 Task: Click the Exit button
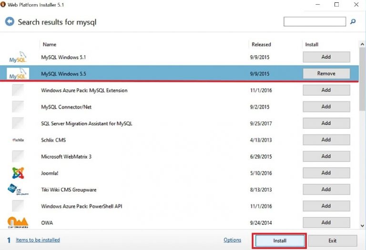click(x=332, y=240)
